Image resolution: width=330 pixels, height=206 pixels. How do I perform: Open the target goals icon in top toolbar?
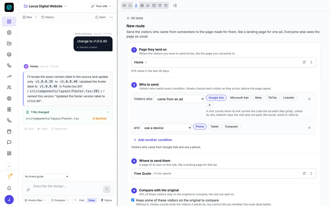[142, 6]
